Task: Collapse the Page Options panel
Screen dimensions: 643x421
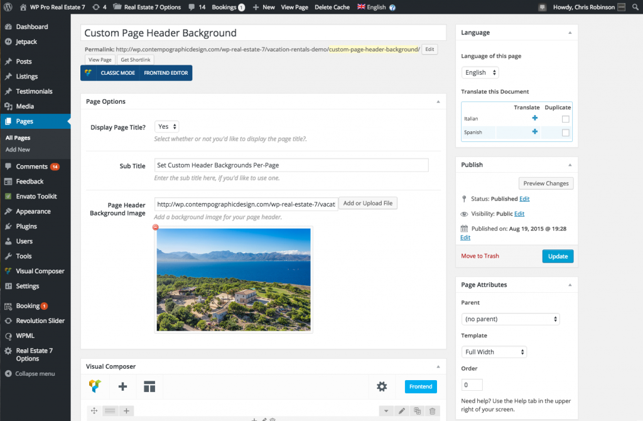Action: point(439,101)
